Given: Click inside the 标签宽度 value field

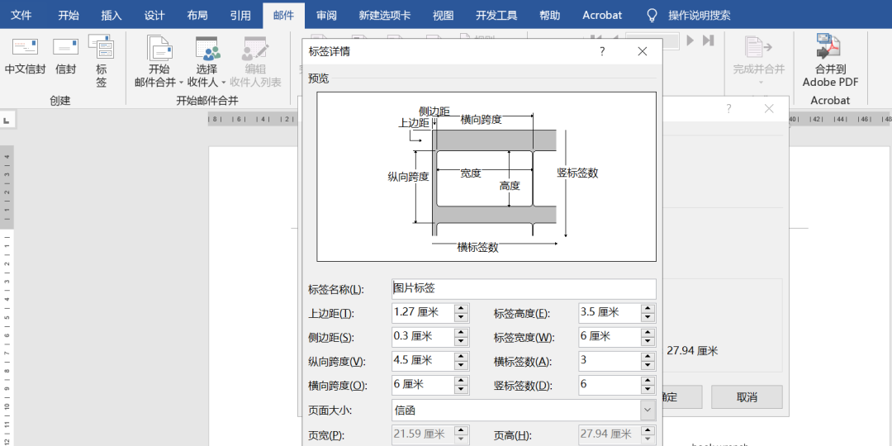Looking at the screenshot, I should (x=609, y=337).
